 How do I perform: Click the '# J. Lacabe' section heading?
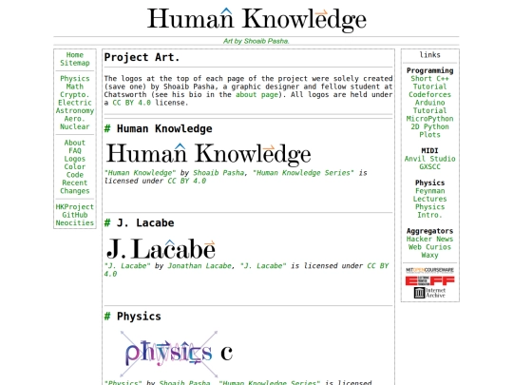tap(139, 223)
